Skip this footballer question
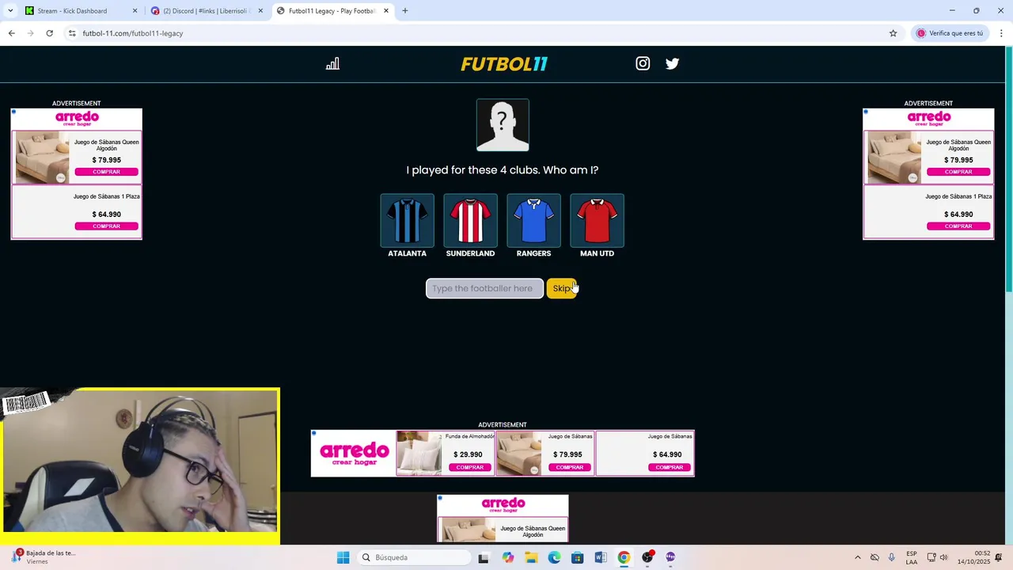1013x570 pixels. 561,288
